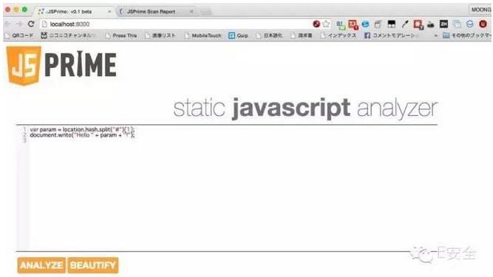This screenshot has width=493, height=277.
Task: Show hidden bookmarks with the chevron
Action: coord(436,35)
